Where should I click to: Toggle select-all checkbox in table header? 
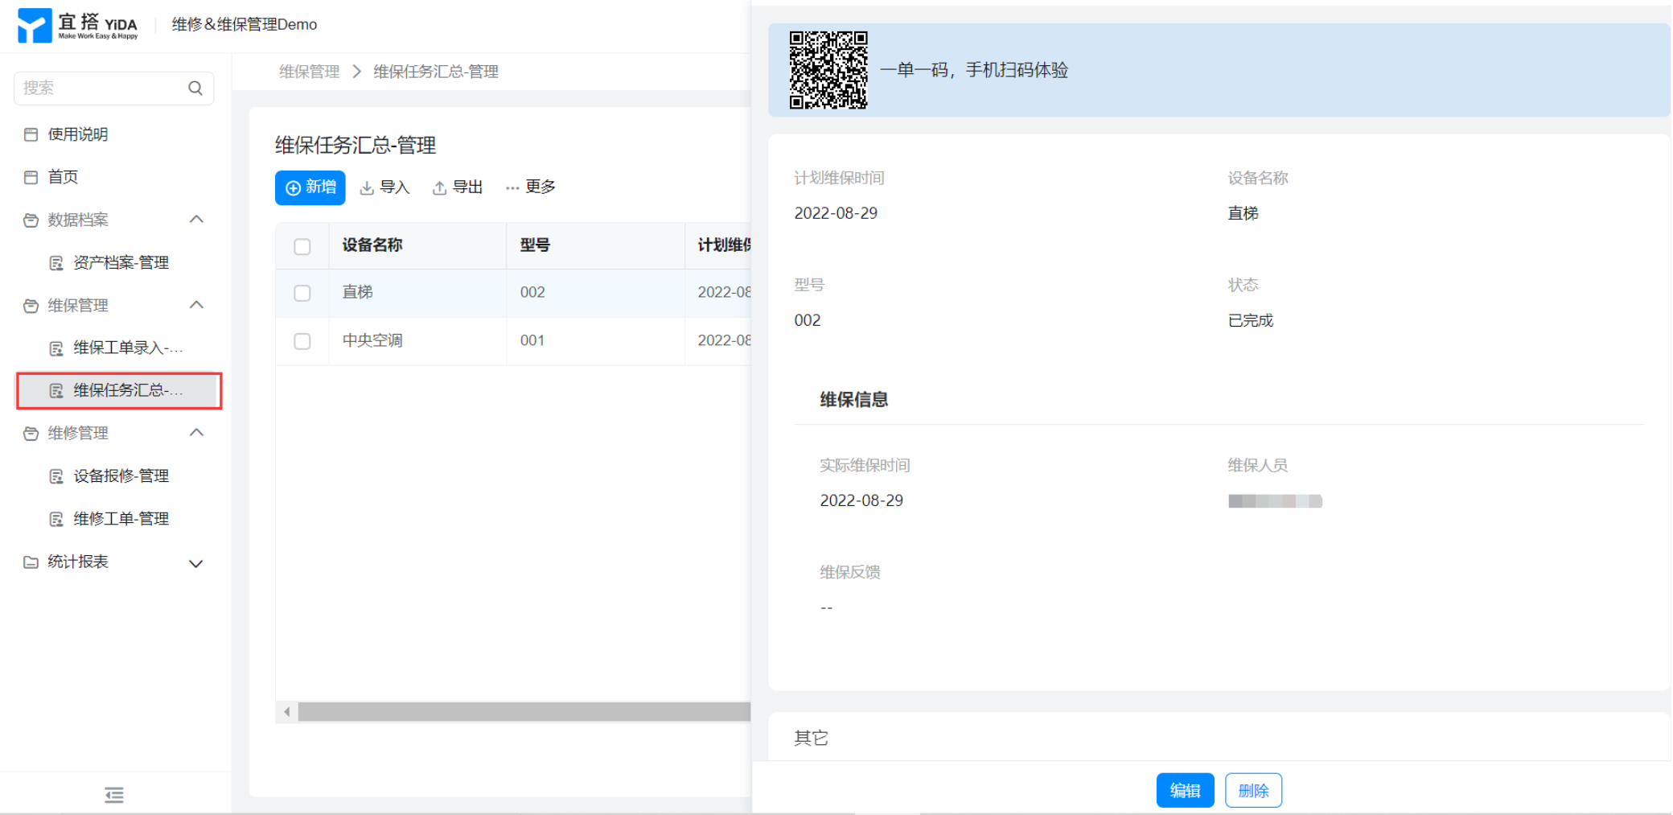click(302, 246)
